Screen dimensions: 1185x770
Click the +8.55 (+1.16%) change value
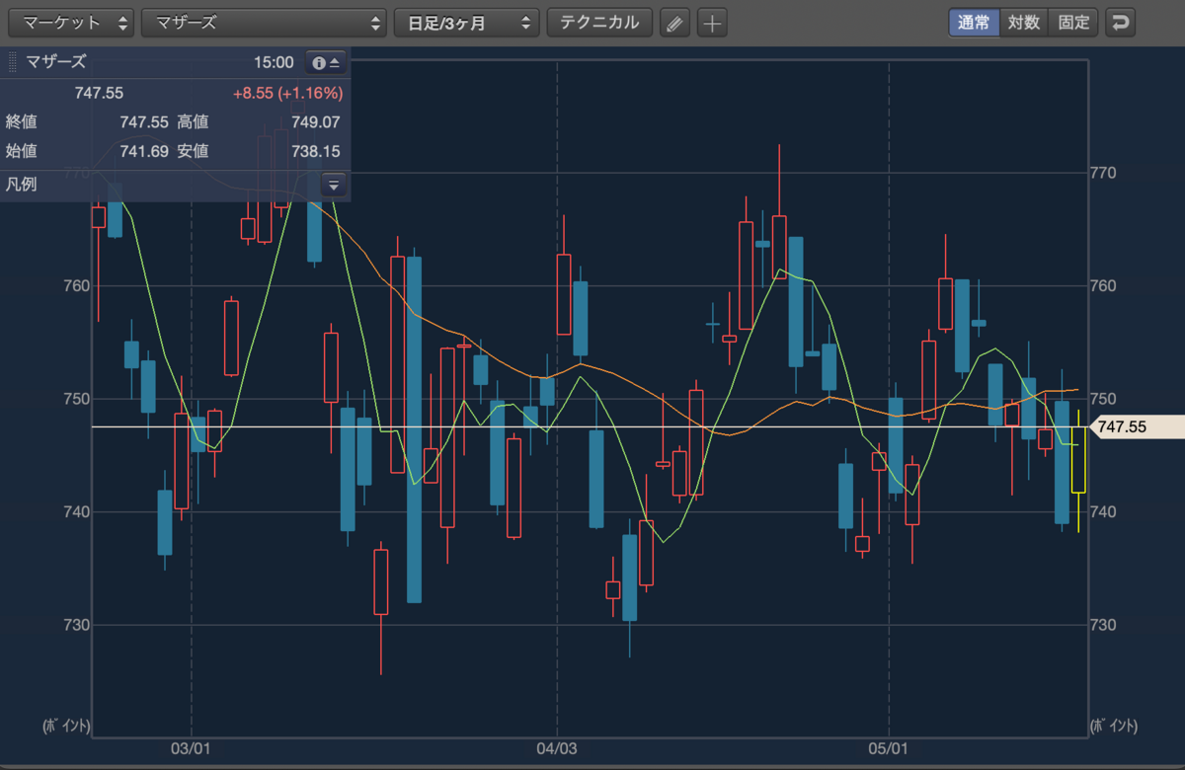tap(287, 94)
